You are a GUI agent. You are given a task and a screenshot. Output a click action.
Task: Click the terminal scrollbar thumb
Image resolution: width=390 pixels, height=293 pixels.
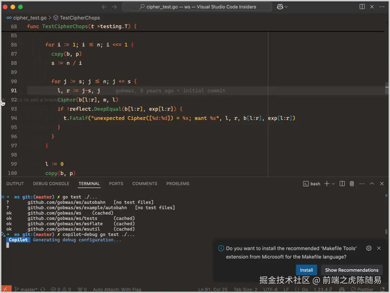(x=386, y=232)
